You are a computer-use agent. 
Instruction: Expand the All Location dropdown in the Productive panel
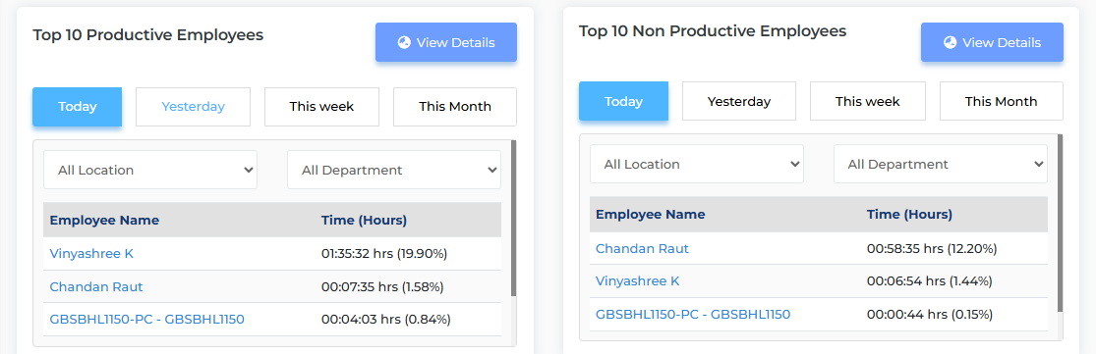click(150, 170)
